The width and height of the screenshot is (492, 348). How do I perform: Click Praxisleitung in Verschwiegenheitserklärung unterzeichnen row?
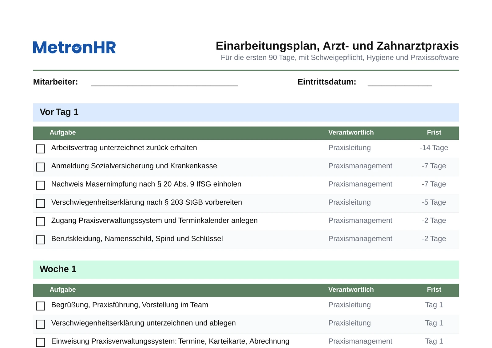coord(349,323)
